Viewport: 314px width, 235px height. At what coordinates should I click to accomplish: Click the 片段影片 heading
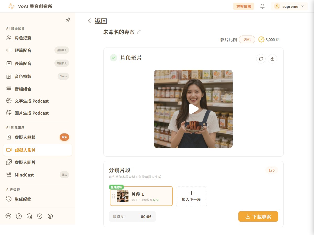pos(131,58)
